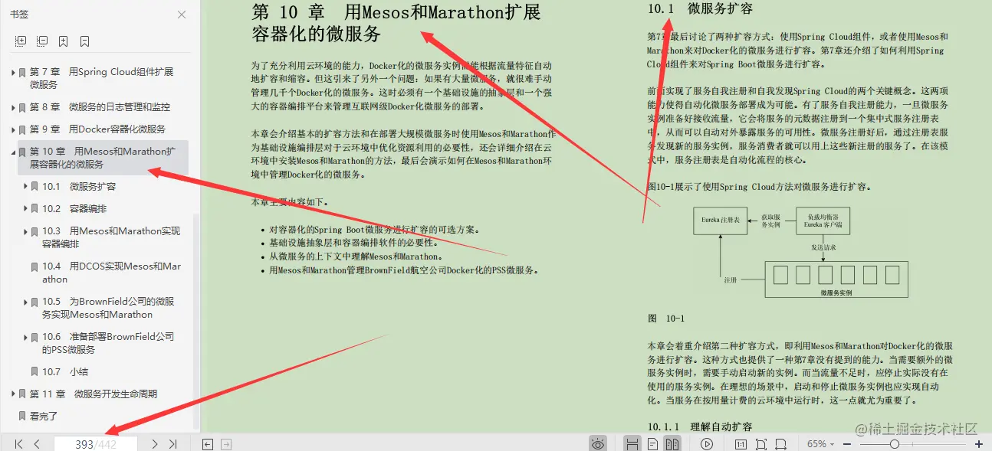Collapse all bookmarks with the minus icon
Viewport: 992px width, 451px height.
point(43,41)
